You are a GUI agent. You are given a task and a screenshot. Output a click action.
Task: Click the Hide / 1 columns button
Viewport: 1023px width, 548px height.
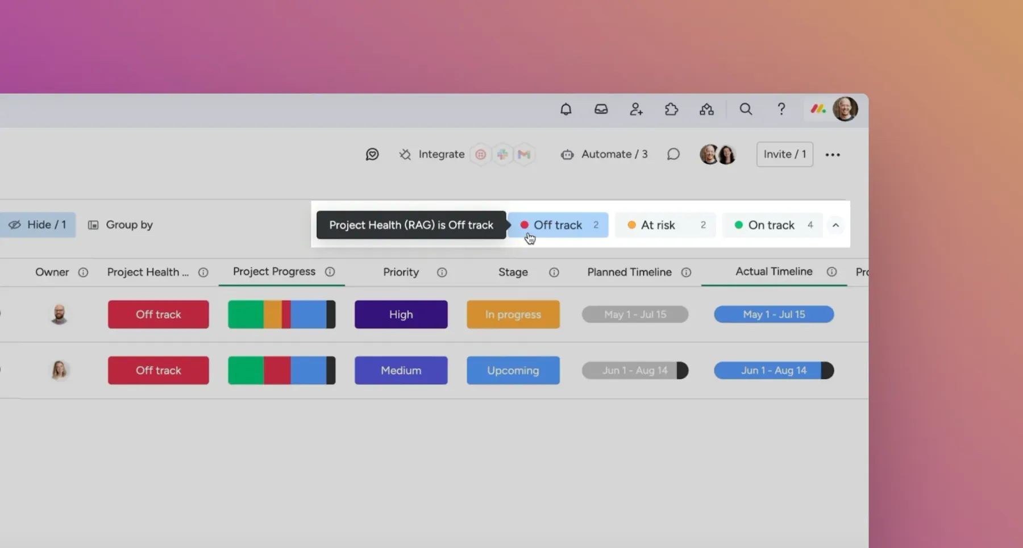point(38,225)
